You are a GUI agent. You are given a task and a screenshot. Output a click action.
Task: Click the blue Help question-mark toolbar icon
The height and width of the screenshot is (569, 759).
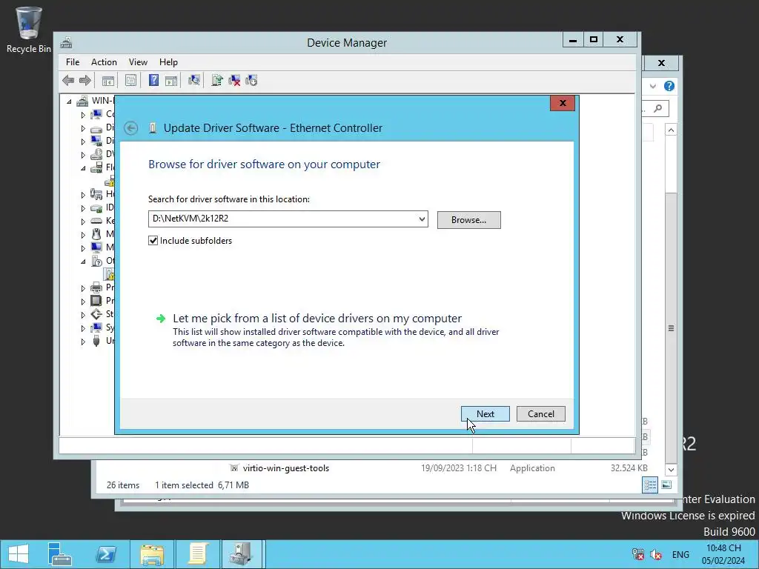[x=153, y=80]
